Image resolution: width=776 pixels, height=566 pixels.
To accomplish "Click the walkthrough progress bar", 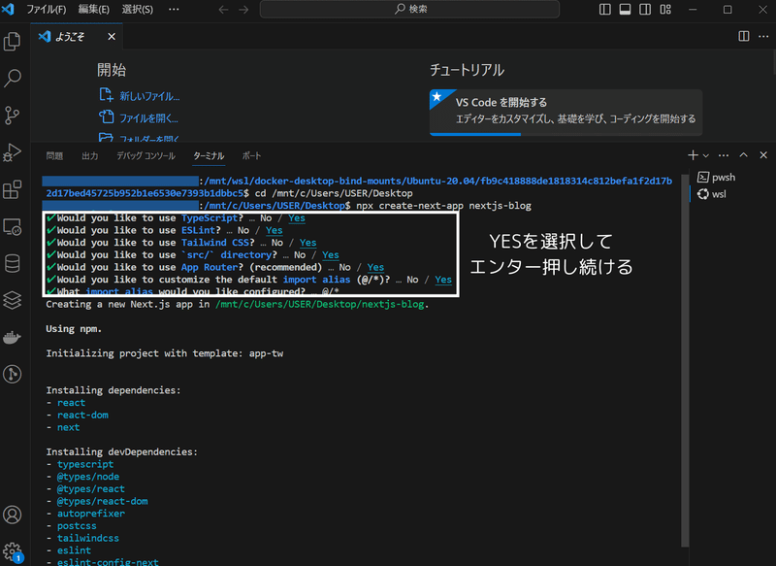I will 566,134.
